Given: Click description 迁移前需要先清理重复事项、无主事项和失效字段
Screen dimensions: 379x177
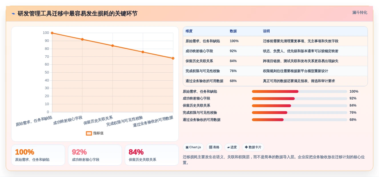Looking at the screenshot, I should coord(301,41).
